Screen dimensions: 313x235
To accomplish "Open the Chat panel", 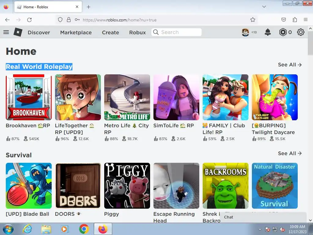I will tap(263, 217).
